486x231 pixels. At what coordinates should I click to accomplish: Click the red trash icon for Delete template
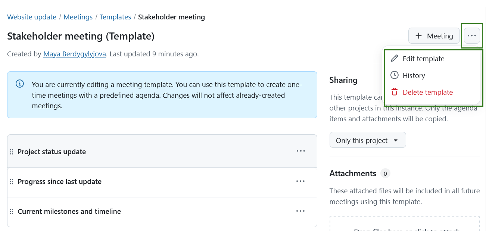pyautogui.click(x=394, y=92)
